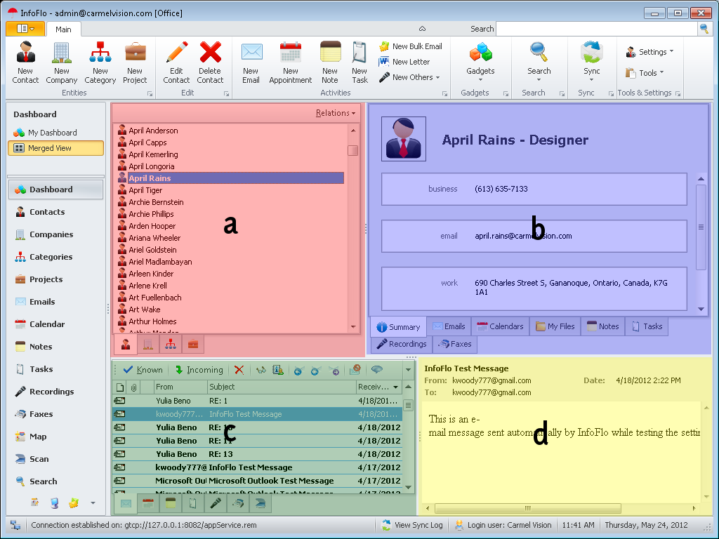The height and width of the screenshot is (539, 719).
Task: Open the My Files tab
Action: pyautogui.click(x=555, y=326)
